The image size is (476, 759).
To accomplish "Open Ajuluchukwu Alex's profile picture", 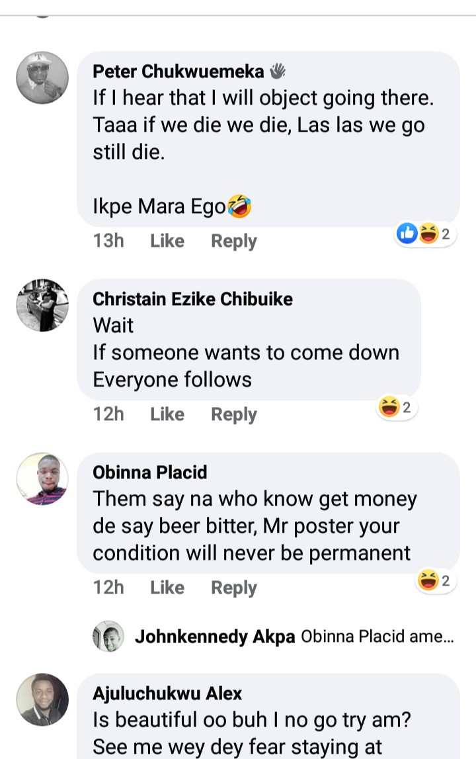I will [x=42, y=699].
